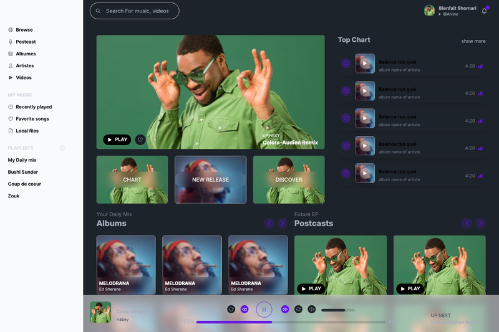Viewport: 499px width, 332px height.
Task: Click the notification bell icon
Action: pos(485,11)
